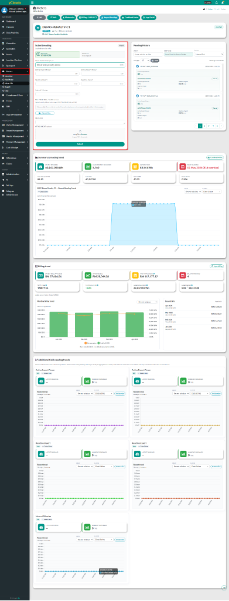Open Attendance in the sidebar
Viewport: 229px width, 601px height.
[15, 158]
